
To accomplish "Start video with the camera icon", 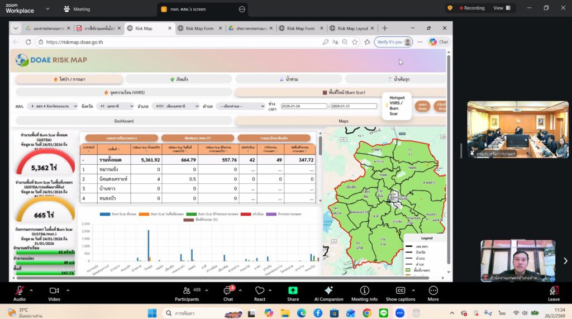I will (54, 291).
